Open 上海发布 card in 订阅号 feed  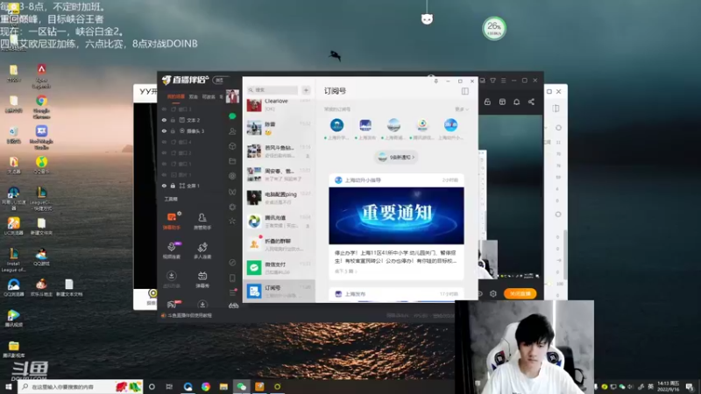tap(396, 295)
